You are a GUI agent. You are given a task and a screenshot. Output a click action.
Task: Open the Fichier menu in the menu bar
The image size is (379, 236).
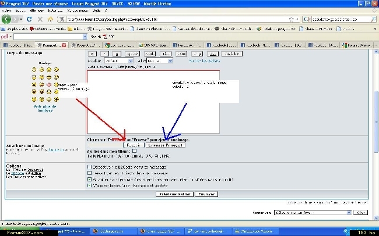coord(6,10)
